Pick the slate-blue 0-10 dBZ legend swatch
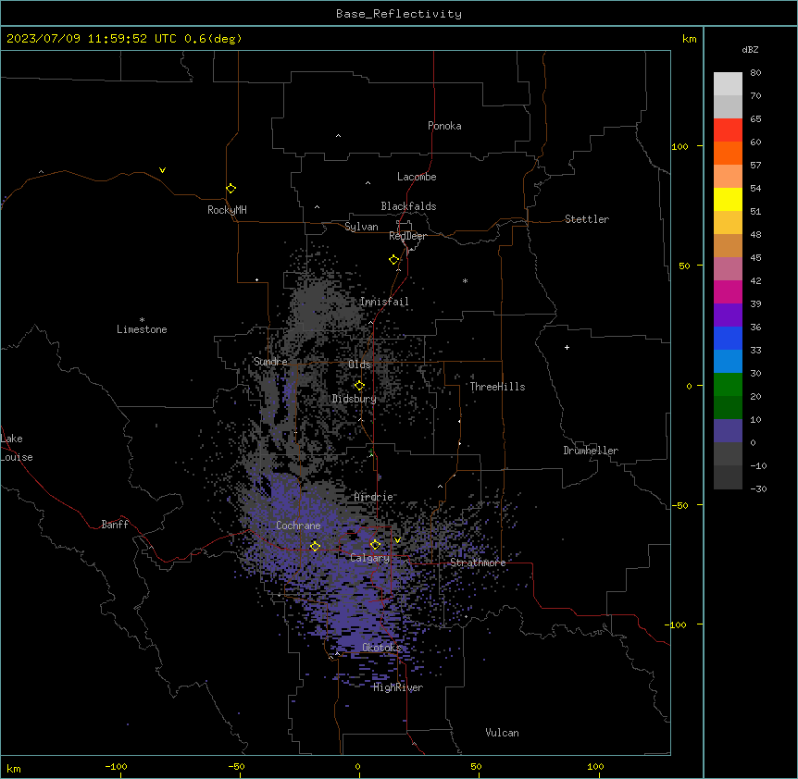798x779 pixels. 728,431
